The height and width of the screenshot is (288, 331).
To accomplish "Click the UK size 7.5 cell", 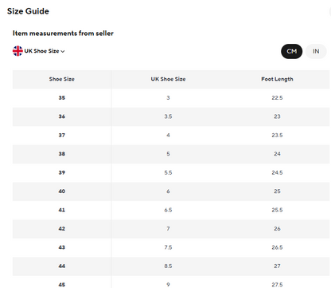I will [x=168, y=247].
